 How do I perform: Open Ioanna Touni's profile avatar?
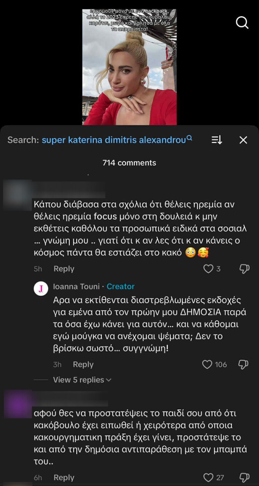pos(41,288)
